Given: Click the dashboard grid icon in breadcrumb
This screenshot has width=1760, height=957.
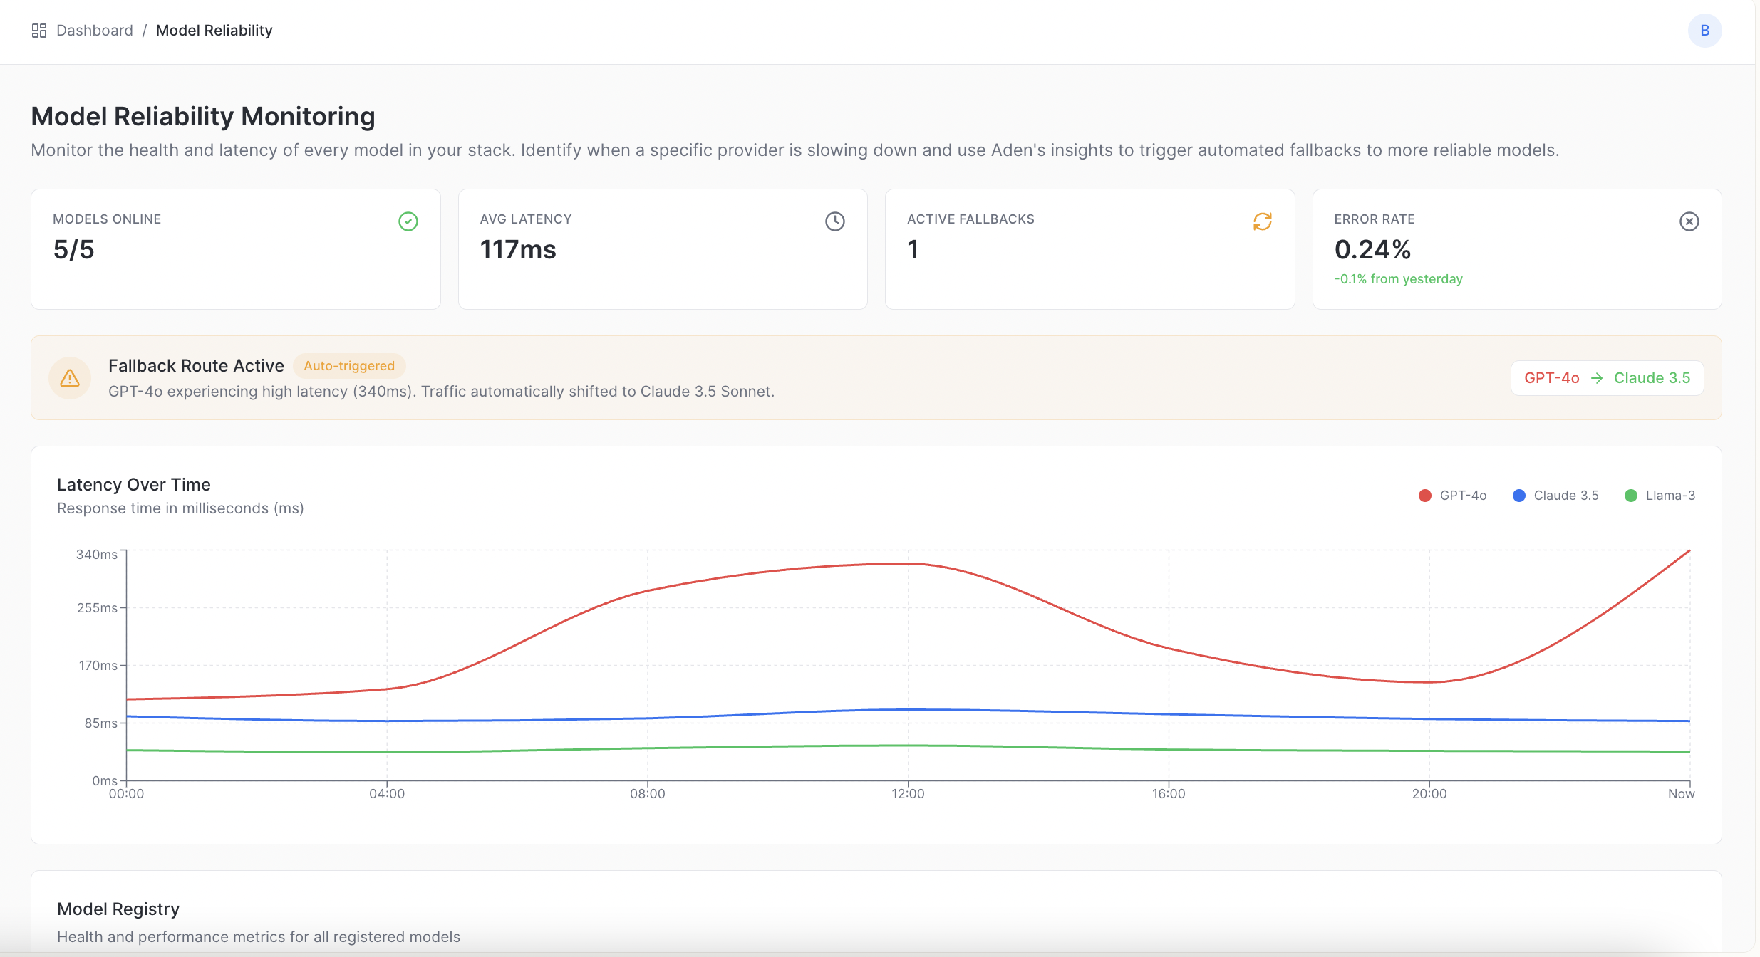Looking at the screenshot, I should click(39, 31).
